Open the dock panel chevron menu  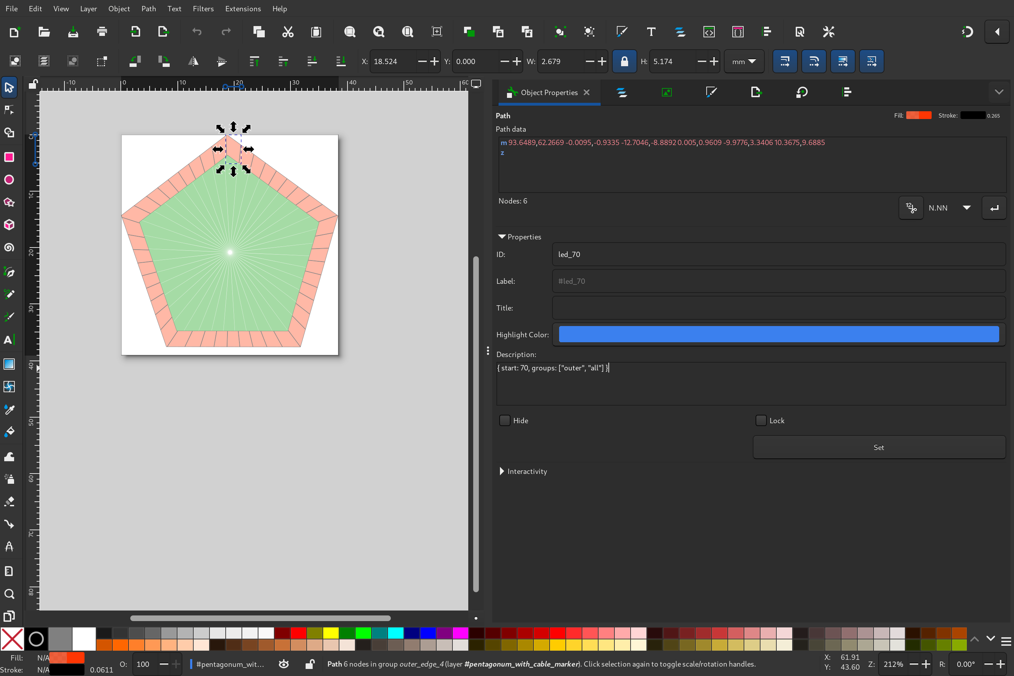click(x=999, y=92)
